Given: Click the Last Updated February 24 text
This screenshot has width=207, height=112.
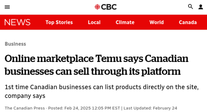Looking at the screenshot, I should 150,108.
